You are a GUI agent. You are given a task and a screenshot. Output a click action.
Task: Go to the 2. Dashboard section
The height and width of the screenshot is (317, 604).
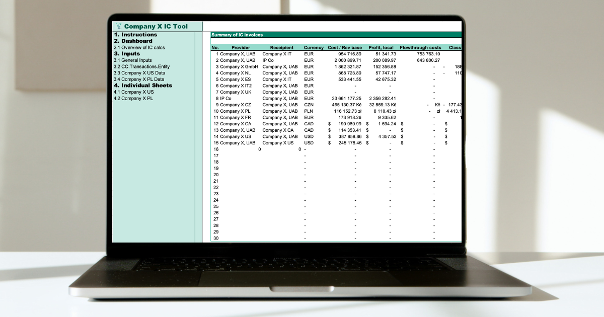click(133, 41)
